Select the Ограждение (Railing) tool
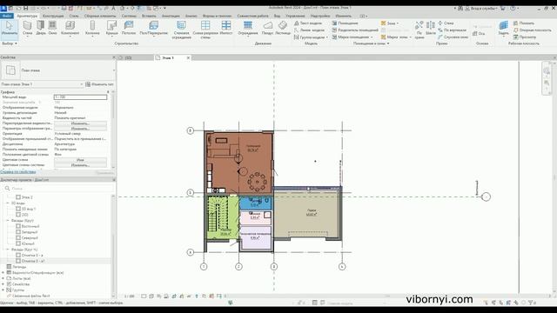Viewport: 557px width, 313px height. (x=248, y=28)
